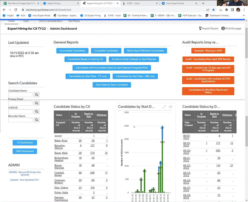This screenshot has width=248, height=202.
Task: Click the share page icon in address bar
Action: 208,10
